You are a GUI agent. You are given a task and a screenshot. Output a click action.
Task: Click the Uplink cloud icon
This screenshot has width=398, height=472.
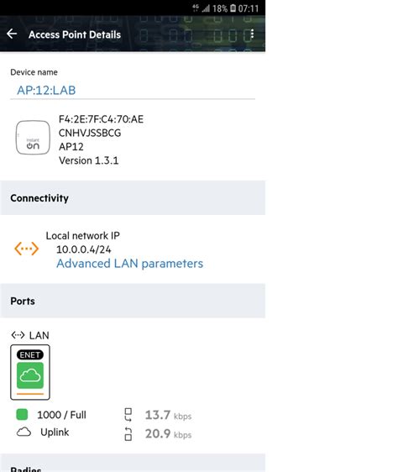24,432
